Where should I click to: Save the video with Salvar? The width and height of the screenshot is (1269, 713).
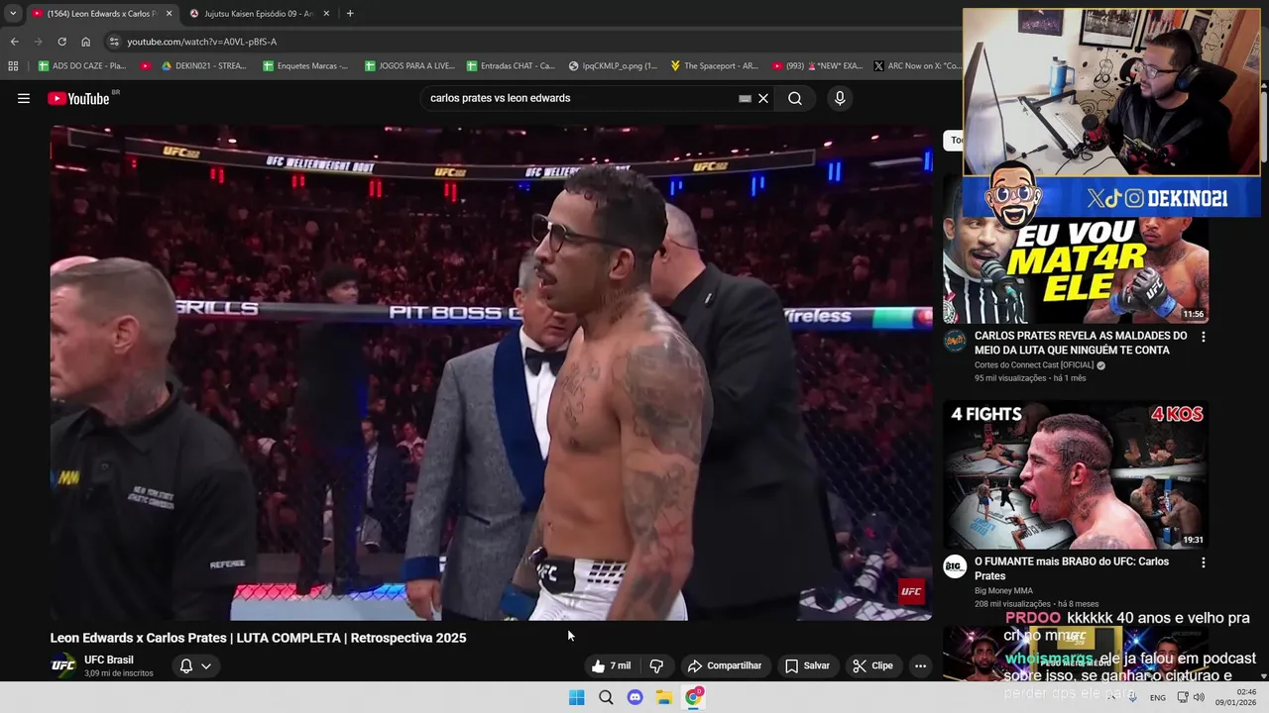click(808, 665)
